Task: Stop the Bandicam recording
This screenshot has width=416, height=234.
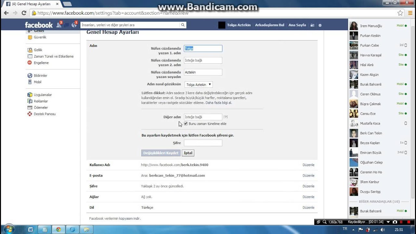Action: (409, 222)
